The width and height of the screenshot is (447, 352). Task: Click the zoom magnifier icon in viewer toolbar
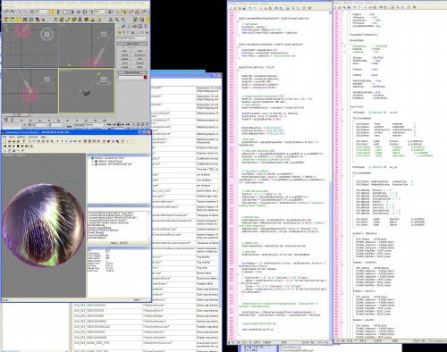[x=52, y=141]
